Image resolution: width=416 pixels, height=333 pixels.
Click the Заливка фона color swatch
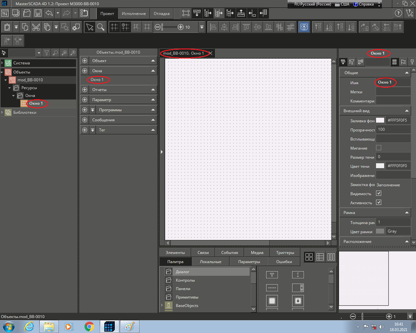[380, 120]
